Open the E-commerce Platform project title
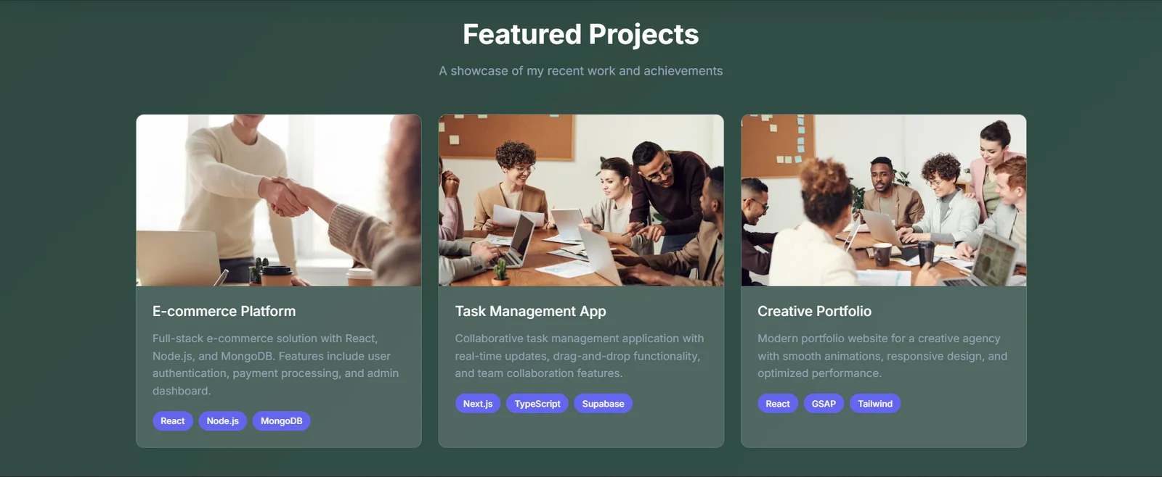 tap(224, 311)
